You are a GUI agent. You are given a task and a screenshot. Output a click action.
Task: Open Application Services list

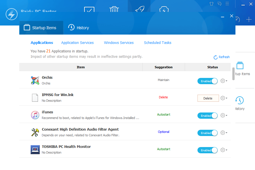[77, 42]
